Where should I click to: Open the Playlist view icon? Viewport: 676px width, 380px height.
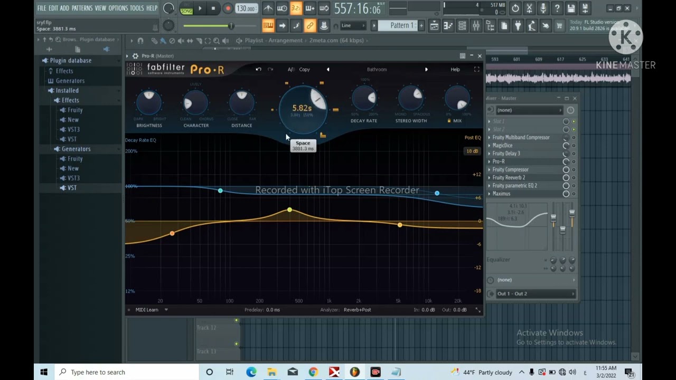(434, 25)
